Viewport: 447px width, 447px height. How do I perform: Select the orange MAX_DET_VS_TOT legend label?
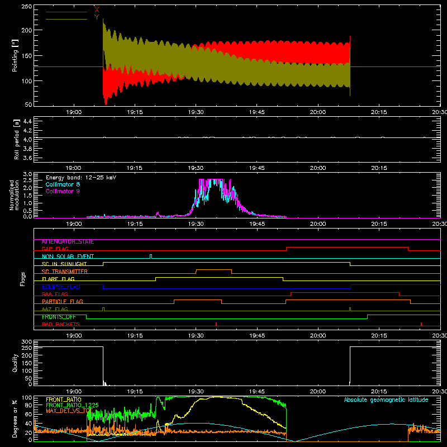[69, 411]
